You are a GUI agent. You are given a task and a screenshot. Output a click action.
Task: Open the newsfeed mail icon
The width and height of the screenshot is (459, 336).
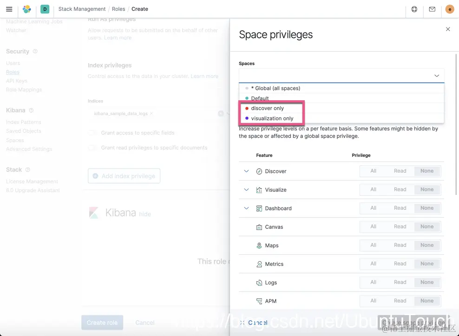pos(432,9)
